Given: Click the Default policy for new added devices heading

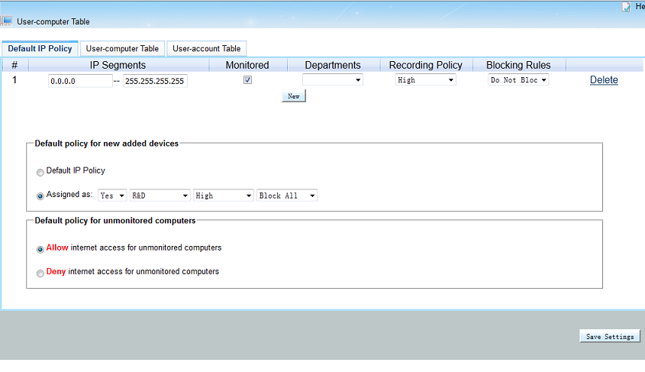Looking at the screenshot, I should 107,144.
